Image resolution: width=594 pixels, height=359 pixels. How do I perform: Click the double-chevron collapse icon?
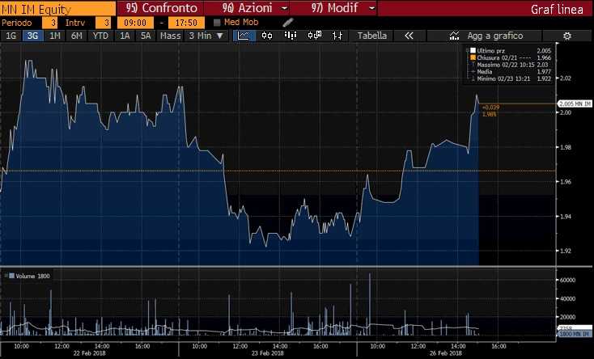[x=409, y=36]
